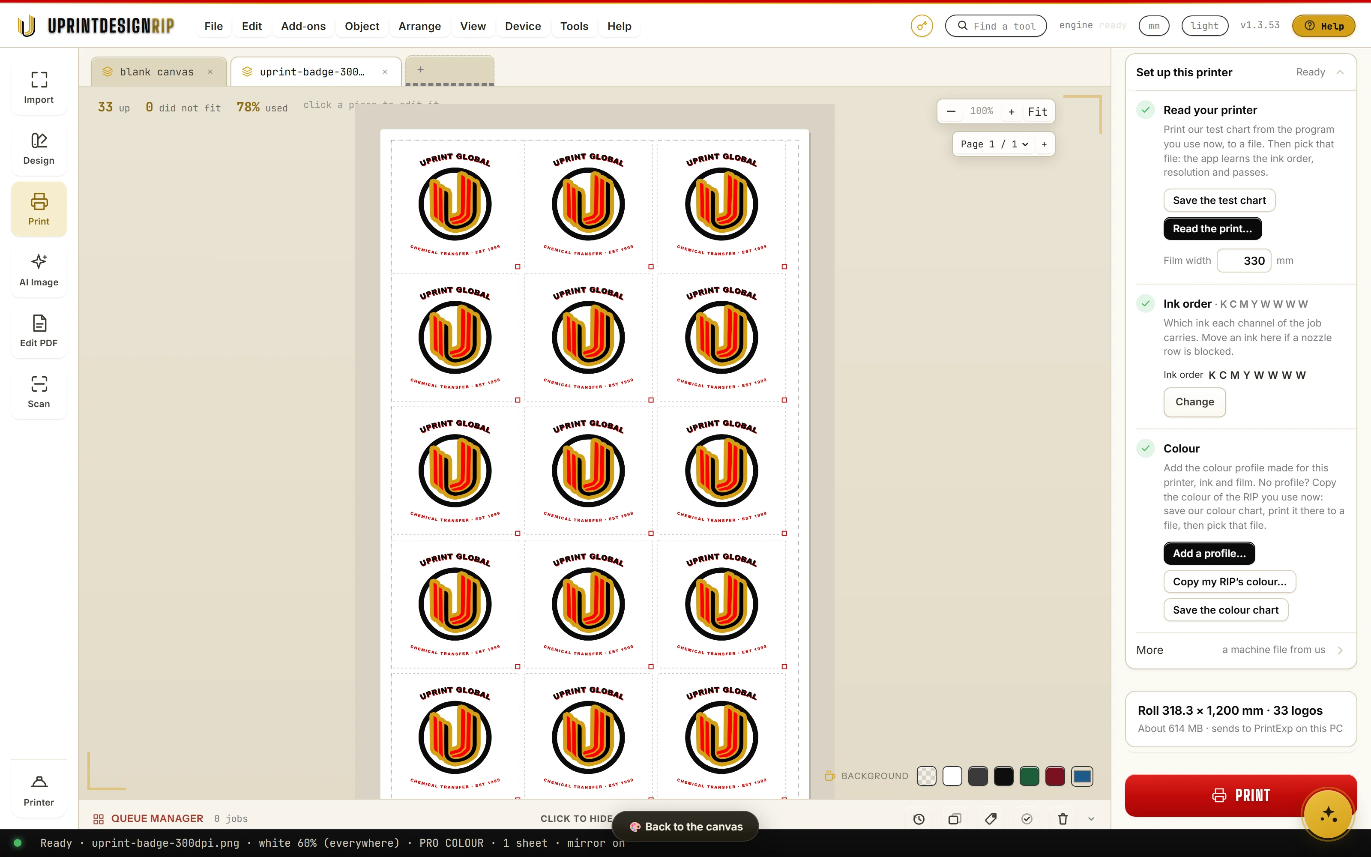
Task: Click the ink order Change button
Action: coord(1194,402)
